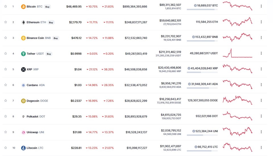
Task: Toggle the watchlist star for Cardano
Action: pyautogui.click(x=6, y=85)
